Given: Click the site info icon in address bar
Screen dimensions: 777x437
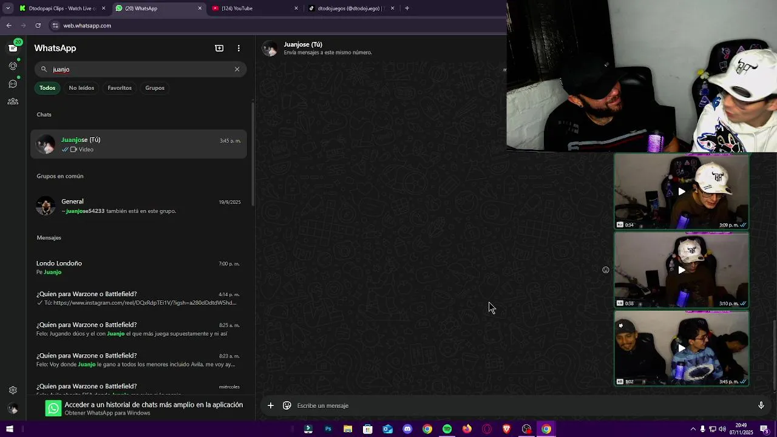Looking at the screenshot, I should point(55,25).
